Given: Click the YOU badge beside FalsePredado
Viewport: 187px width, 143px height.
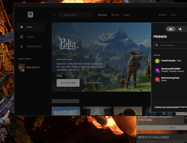Looking at the screenshot, I should point(179,61).
